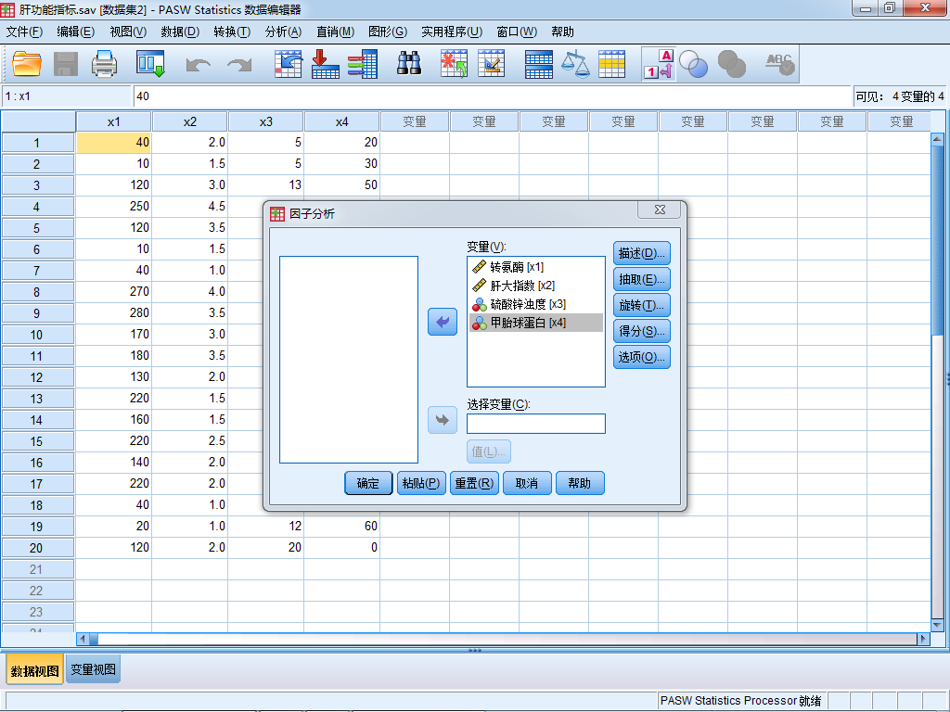Open the 分析(A) menu
The width and height of the screenshot is (950, 712).
coord(284,32)
